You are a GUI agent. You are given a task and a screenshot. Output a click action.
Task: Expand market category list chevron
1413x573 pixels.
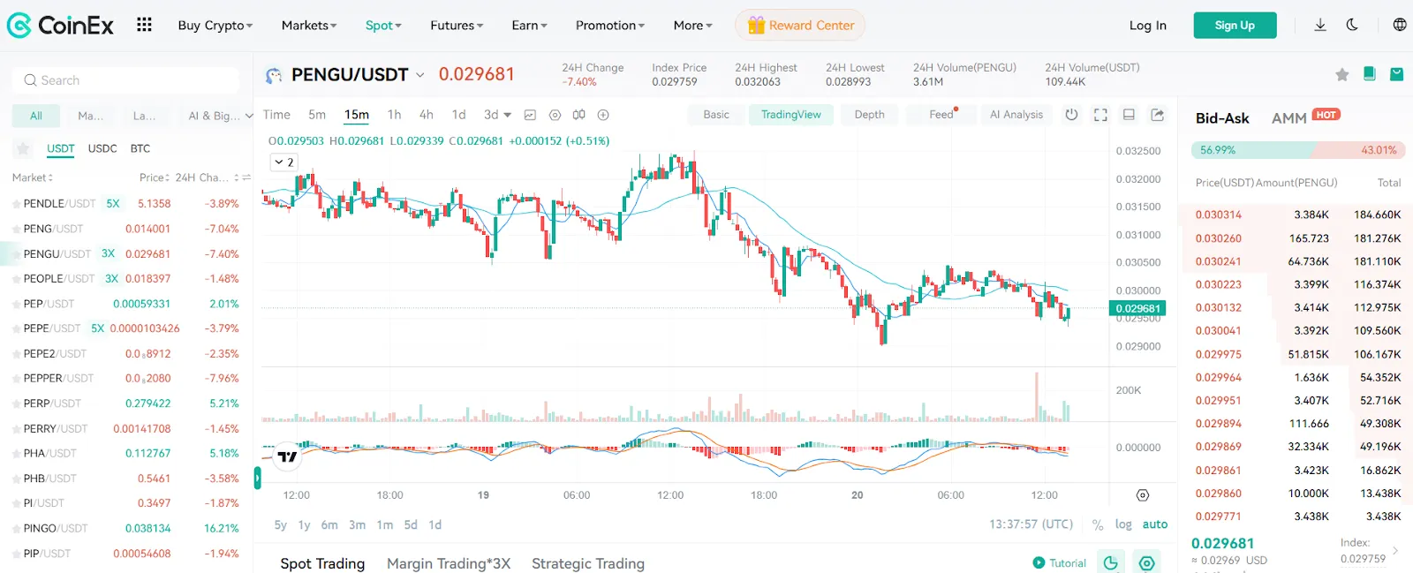click(x=249, y=116)
